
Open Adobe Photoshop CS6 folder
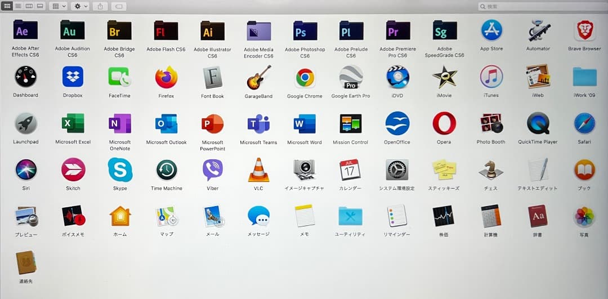coord(305,30)
